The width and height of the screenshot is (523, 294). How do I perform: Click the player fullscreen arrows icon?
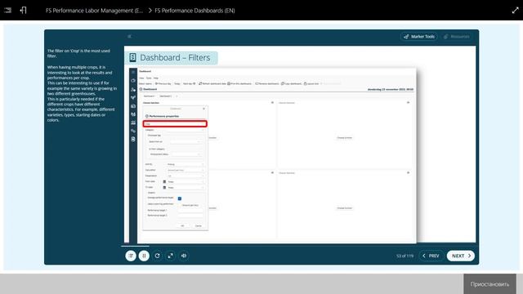[171, 256]
